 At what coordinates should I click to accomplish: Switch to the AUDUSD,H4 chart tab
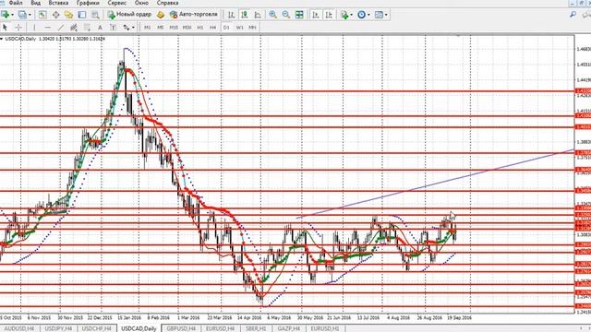pyautogui.click(x=18, y=328)
